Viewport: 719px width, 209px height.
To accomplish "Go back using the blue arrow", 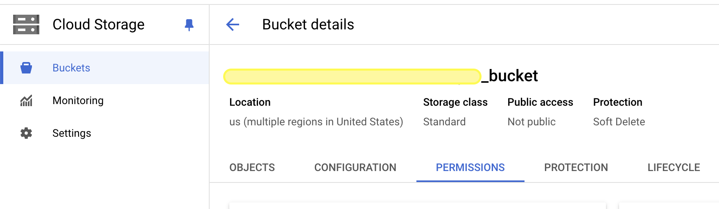I will [233, 24].
